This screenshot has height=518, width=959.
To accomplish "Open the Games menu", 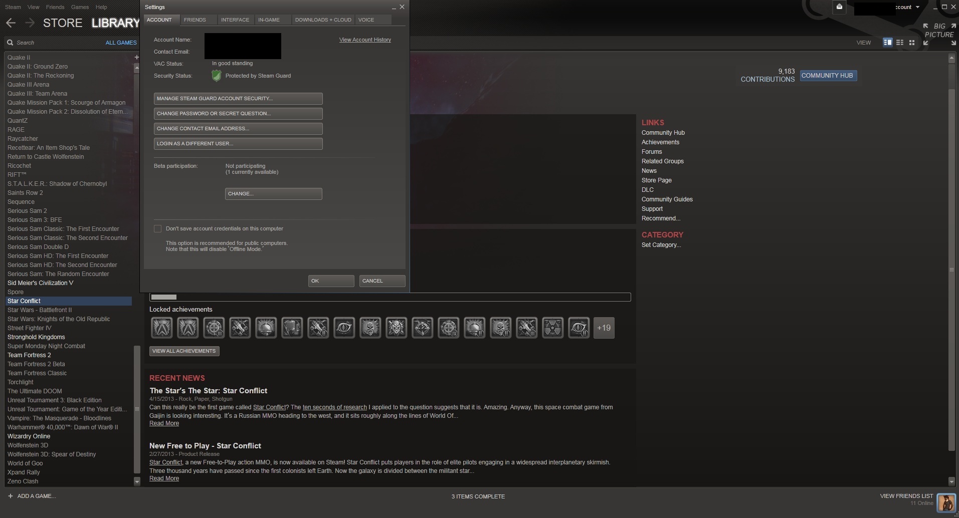I will (80, 7).
